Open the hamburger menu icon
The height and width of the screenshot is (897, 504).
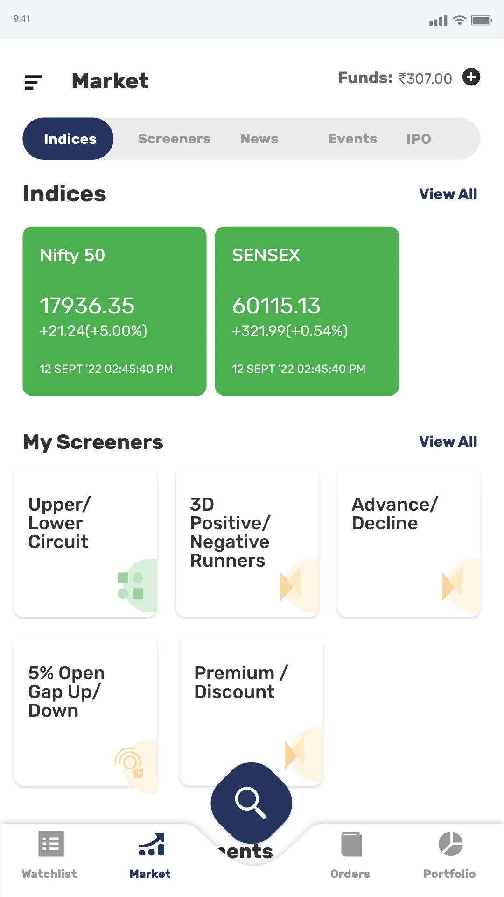(x=33, y=82)
